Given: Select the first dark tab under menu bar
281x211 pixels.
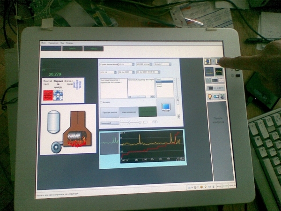Looking at the screenshot, I should tap(51, 48).
